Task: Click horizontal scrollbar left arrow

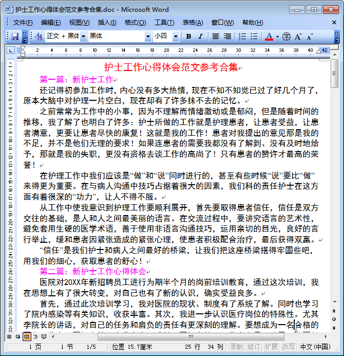Action: pos(53,336)
